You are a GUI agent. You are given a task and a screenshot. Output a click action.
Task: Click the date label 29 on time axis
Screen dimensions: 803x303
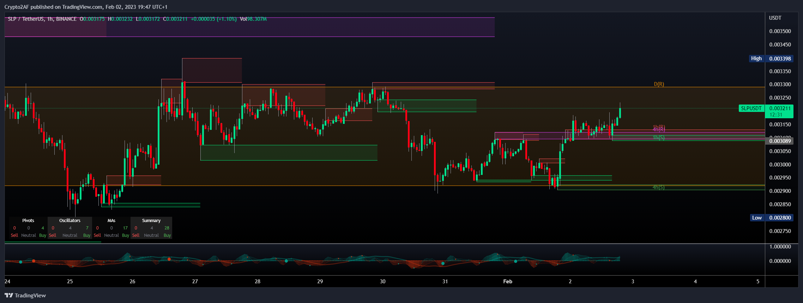tap(320, 282)
